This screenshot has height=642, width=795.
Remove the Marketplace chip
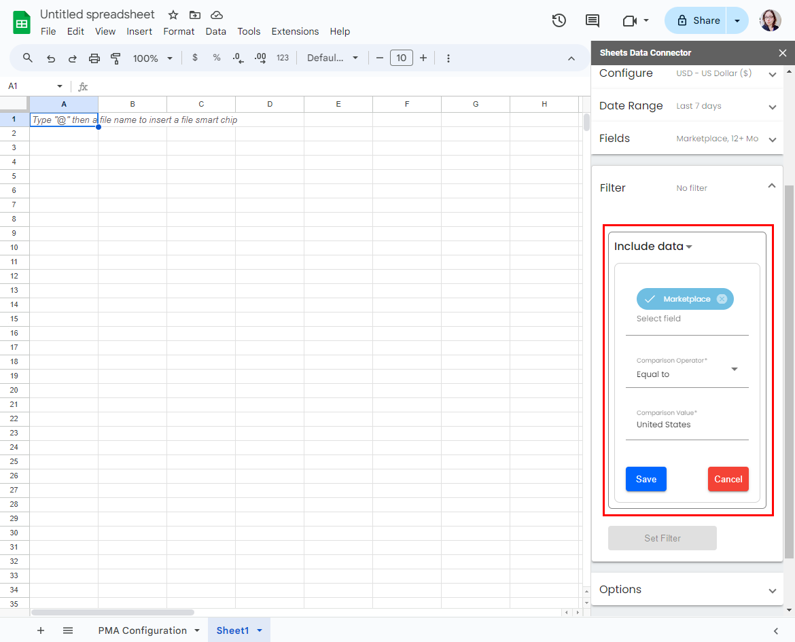(722, 299)
